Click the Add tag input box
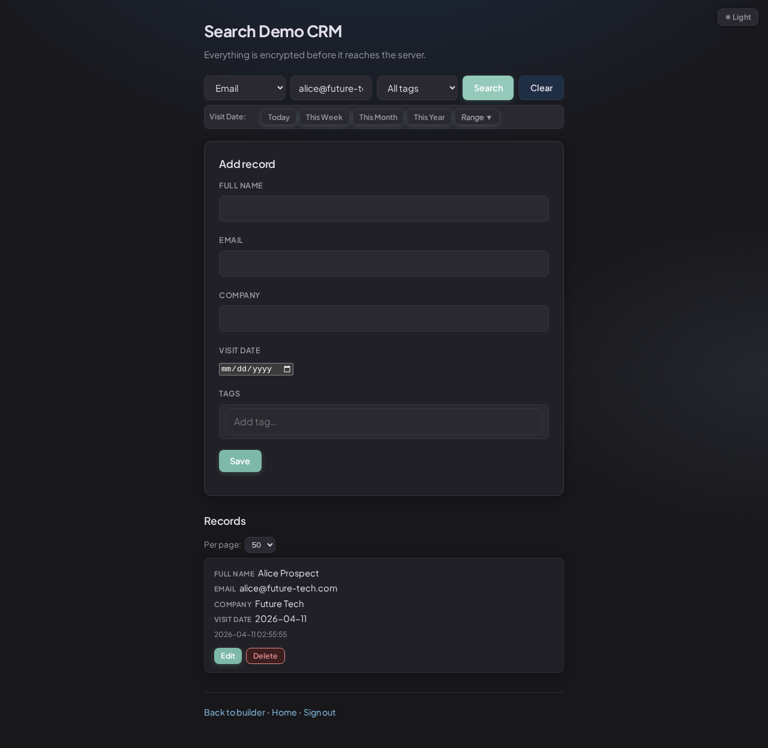 (384, 422)
